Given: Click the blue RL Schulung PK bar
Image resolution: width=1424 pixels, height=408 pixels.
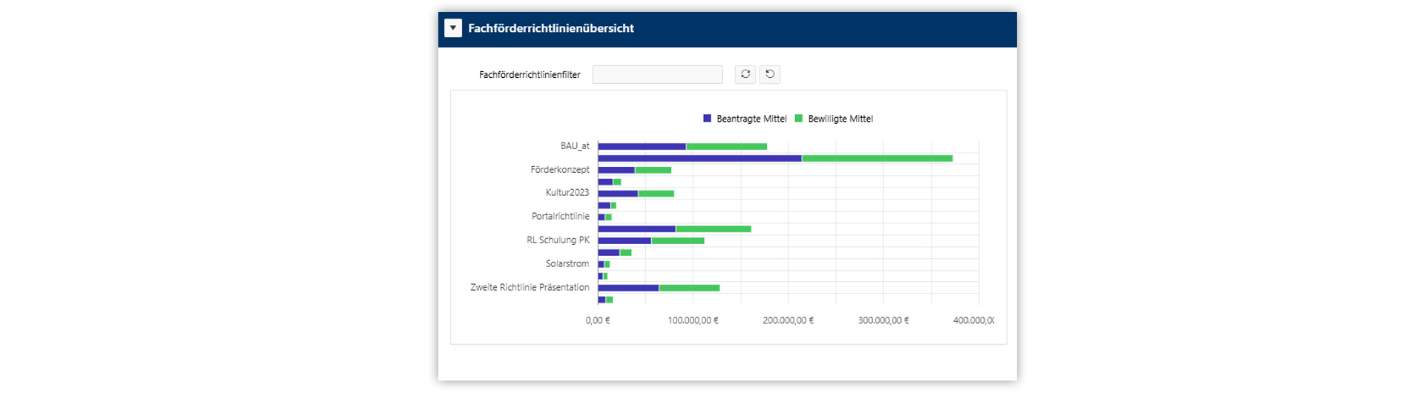Looking at the screenshot, I should click(624, 241).
